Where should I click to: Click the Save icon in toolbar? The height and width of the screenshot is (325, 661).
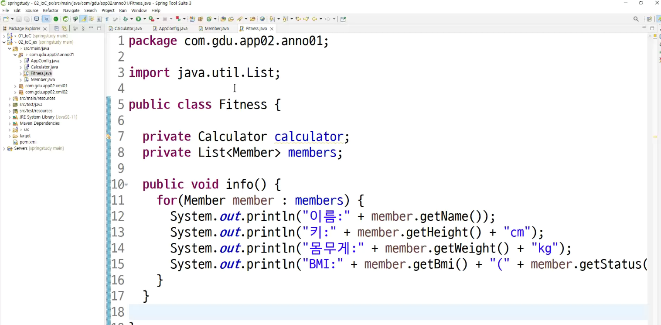19,19
